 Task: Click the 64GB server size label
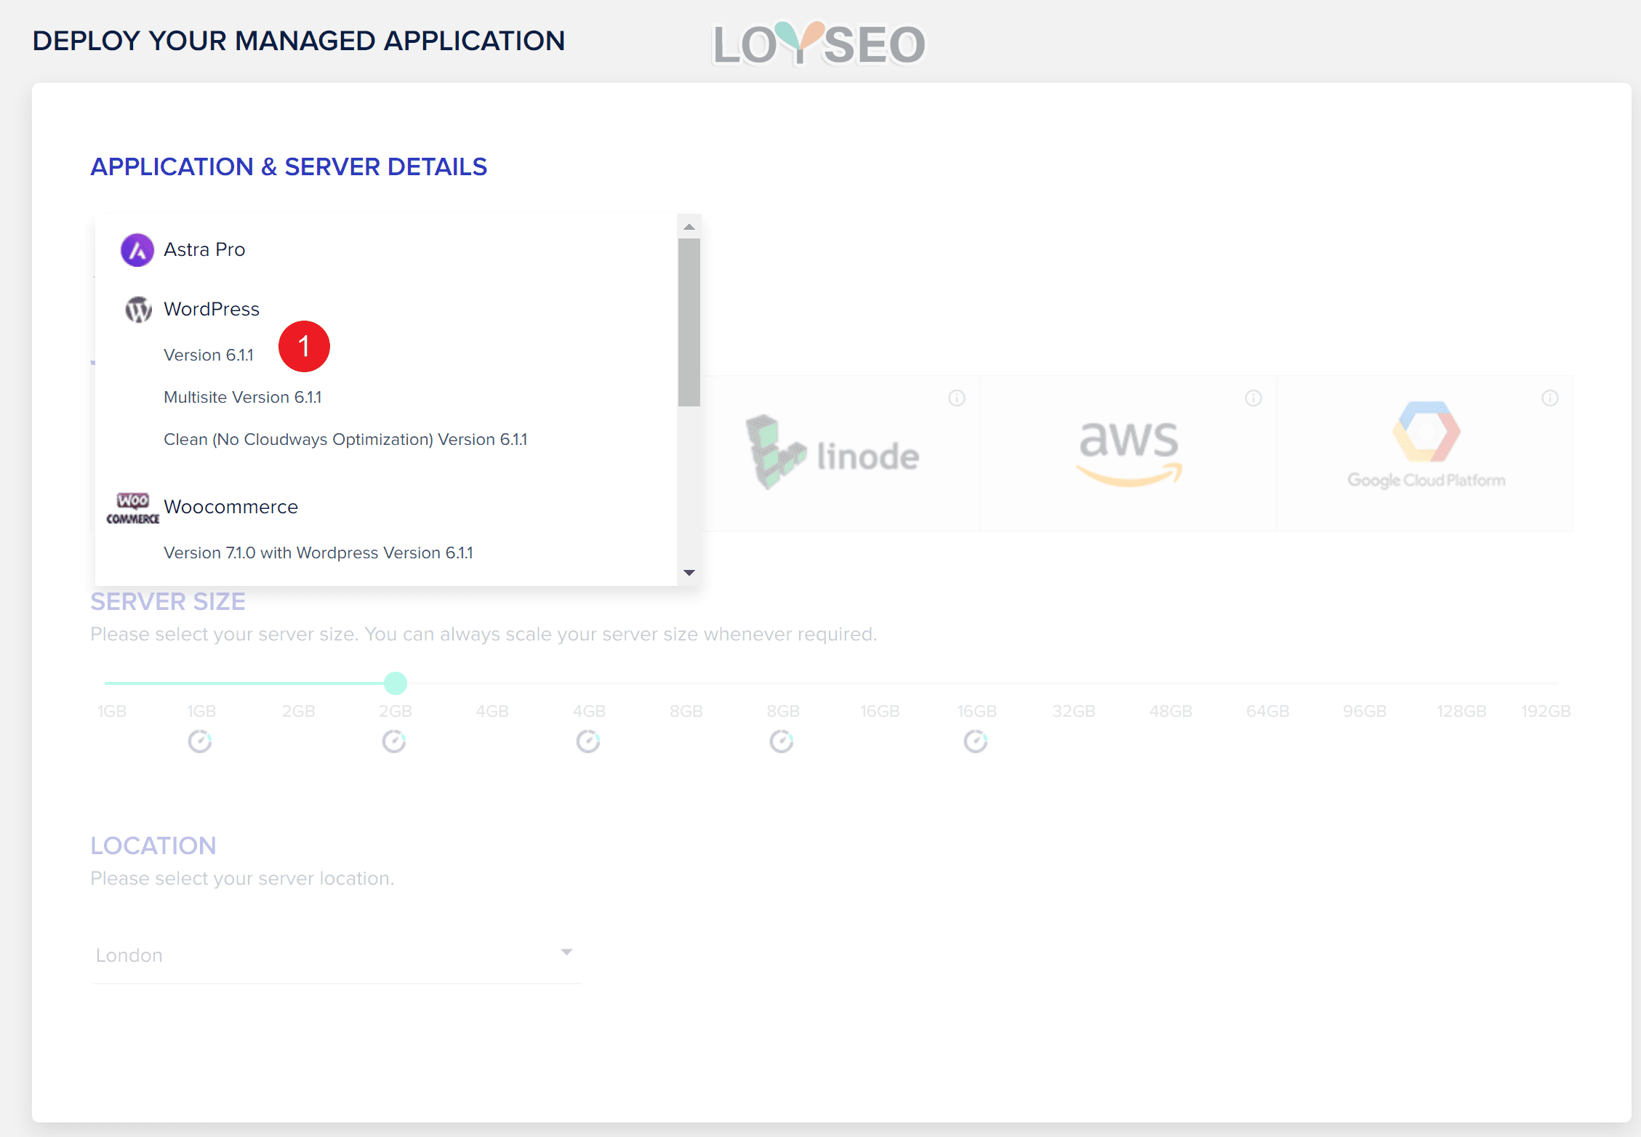pos(1268,711)
